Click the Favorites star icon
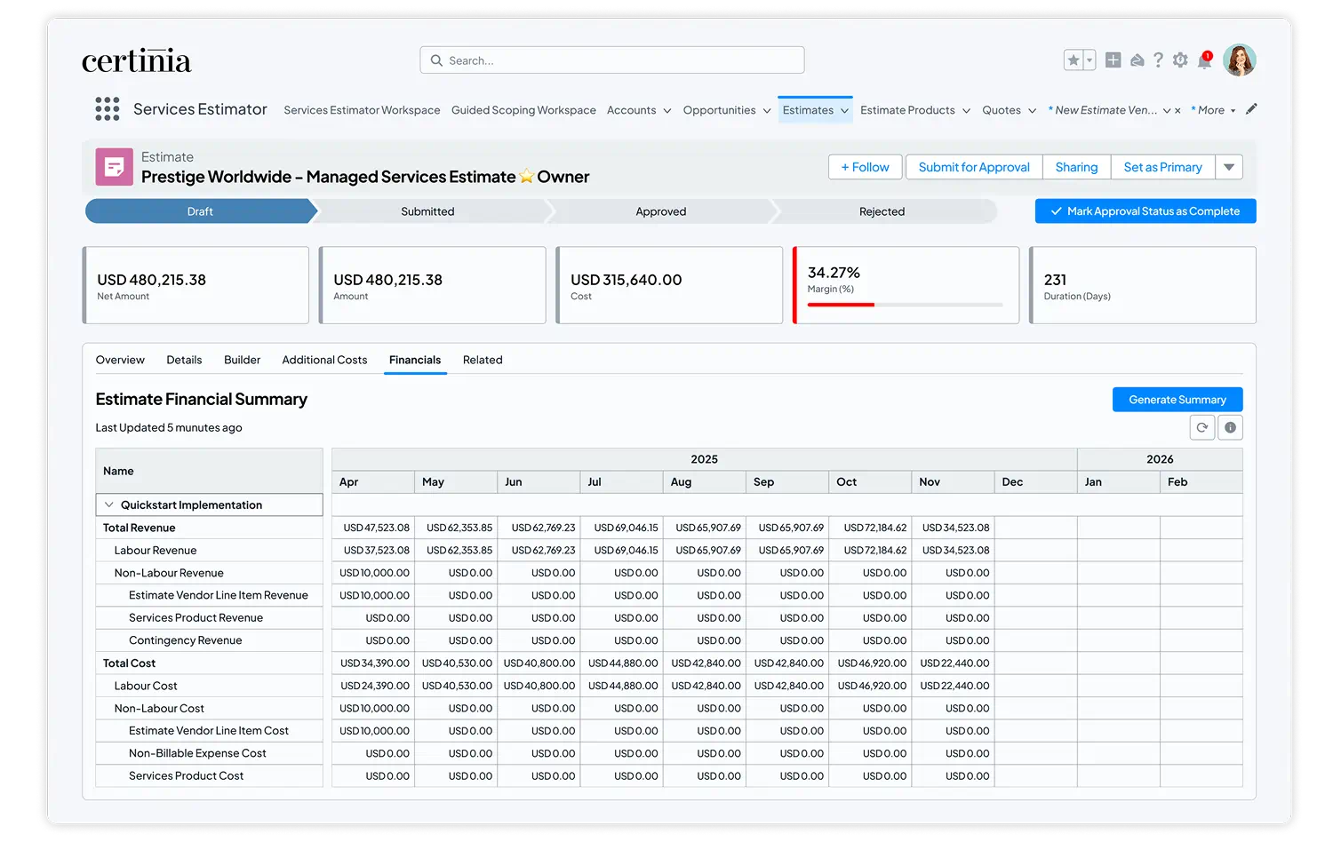Screen dimensions: 1333x842 point(1074,60)
